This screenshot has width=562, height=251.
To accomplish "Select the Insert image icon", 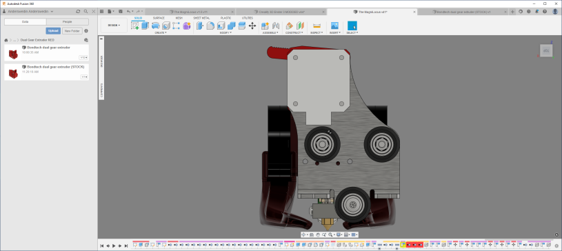I will click(x=334, y=26).
